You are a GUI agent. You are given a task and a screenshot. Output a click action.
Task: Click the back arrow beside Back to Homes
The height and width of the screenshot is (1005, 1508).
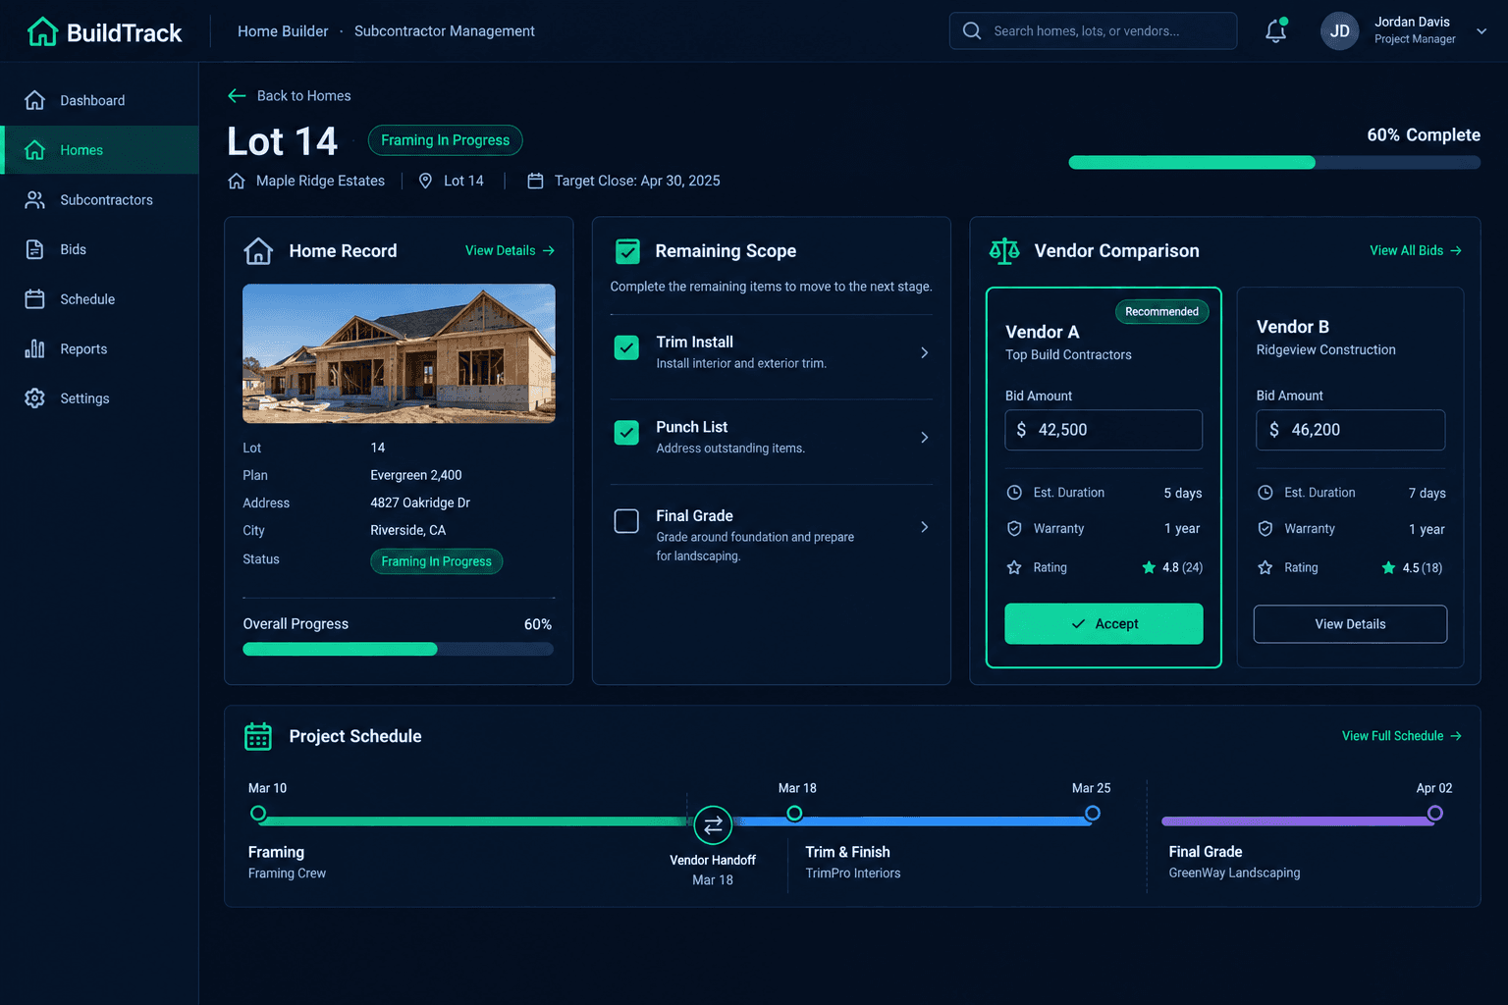pyautogui.click(x=237, y=95)
